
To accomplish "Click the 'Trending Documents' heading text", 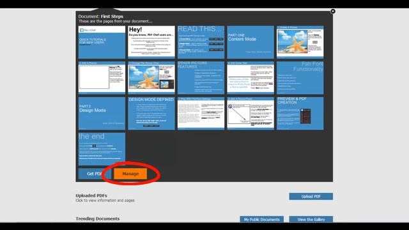I will click(98, 218).
